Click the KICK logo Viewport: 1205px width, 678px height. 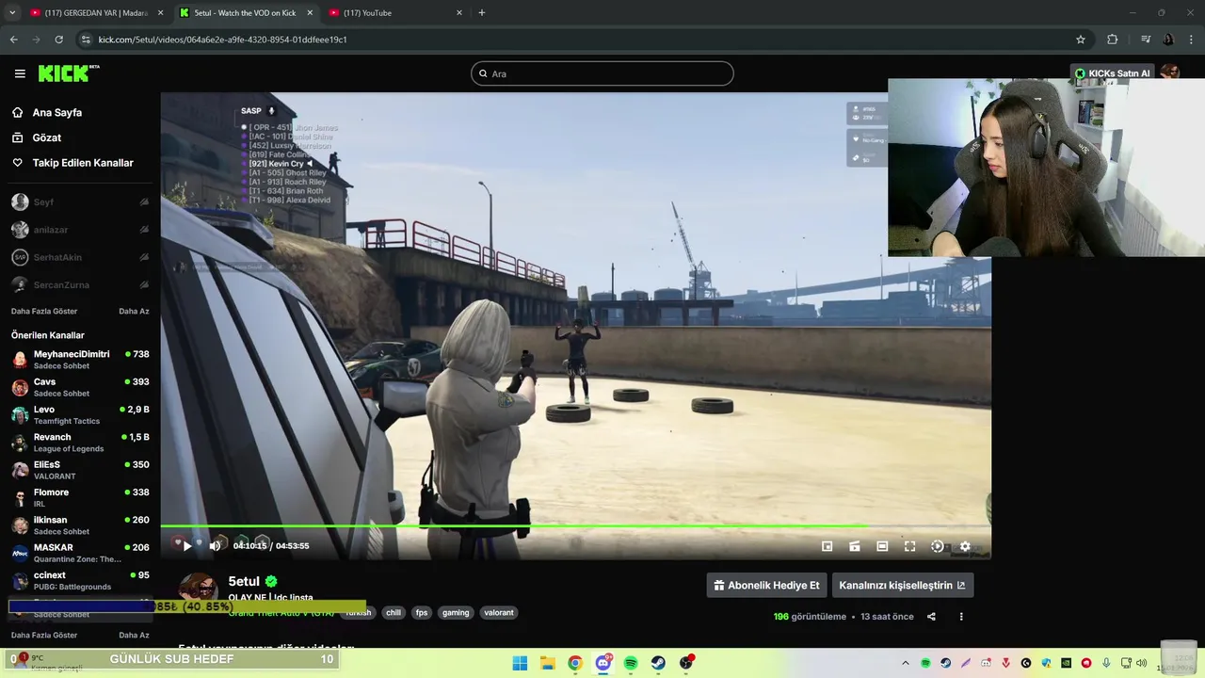point(68,73)
